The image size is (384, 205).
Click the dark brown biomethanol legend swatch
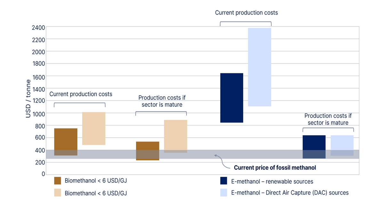tap(58, 181)
